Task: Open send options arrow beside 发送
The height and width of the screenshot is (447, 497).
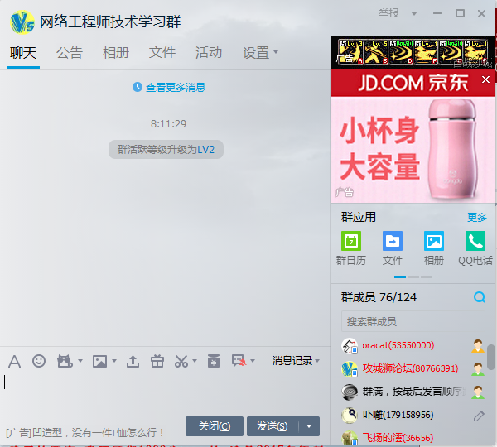Action: point(309,426)
